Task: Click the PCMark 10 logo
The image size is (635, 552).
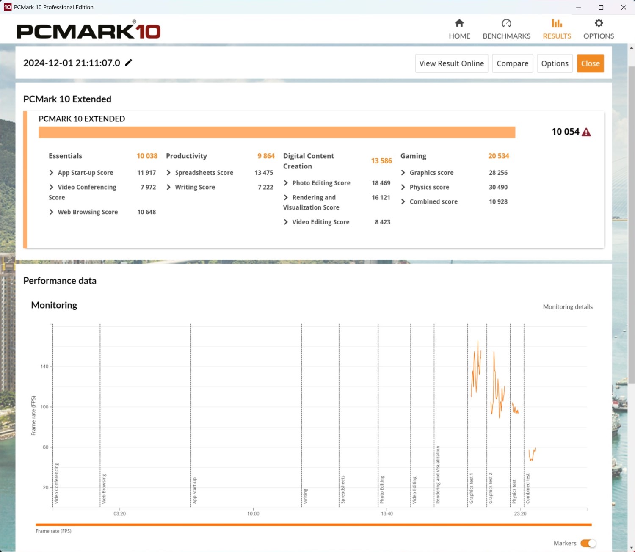Action: click(88, 30)
